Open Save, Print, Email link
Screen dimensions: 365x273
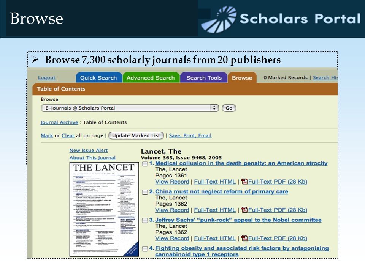click(190, 136)
